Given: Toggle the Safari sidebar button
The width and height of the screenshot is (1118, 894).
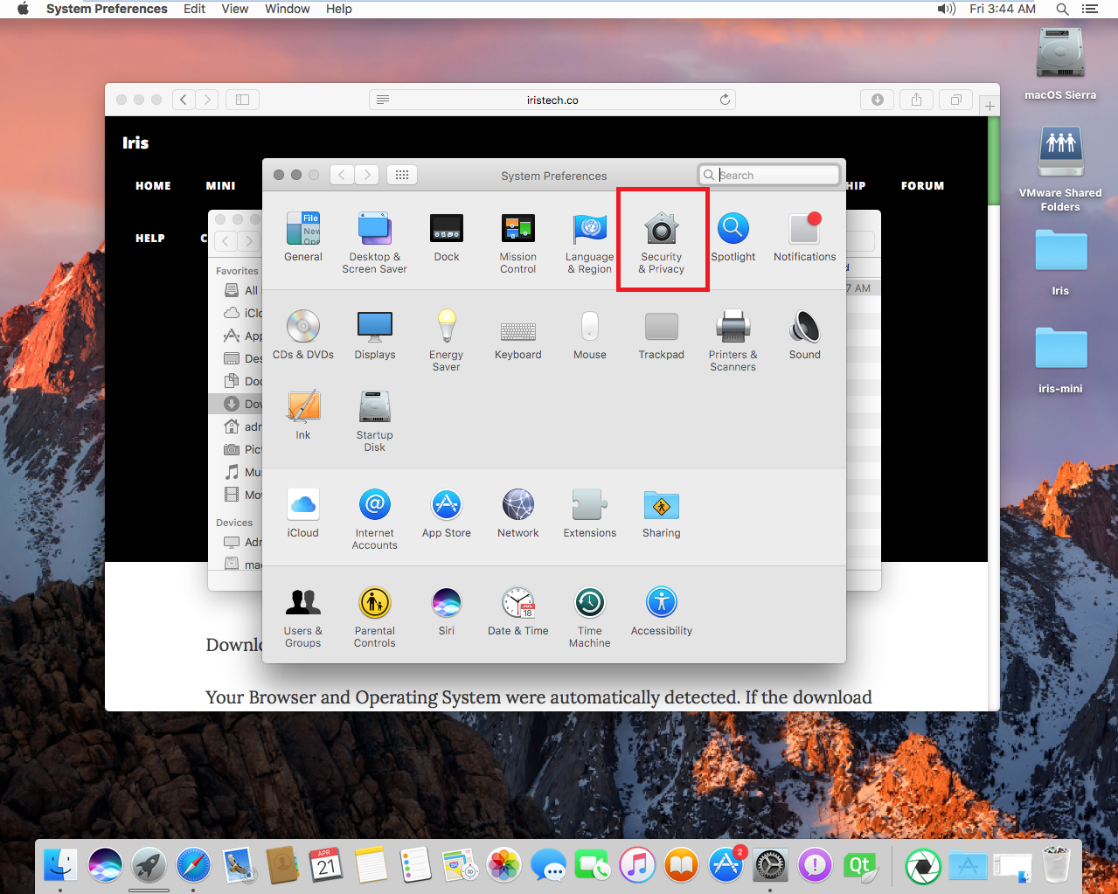Looking at the screenshot, I should pos(242,100).
